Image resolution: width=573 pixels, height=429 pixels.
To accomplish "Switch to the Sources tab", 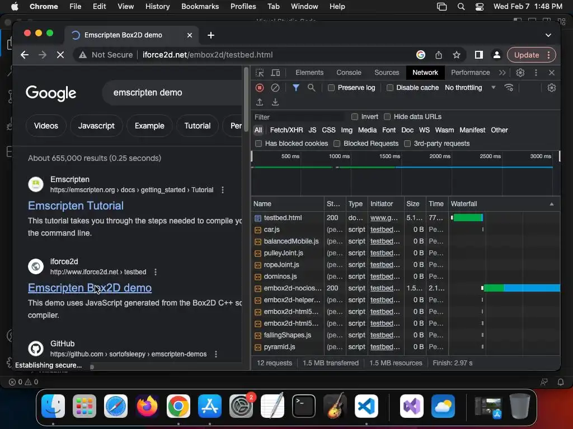I will (x=387, y=73).
